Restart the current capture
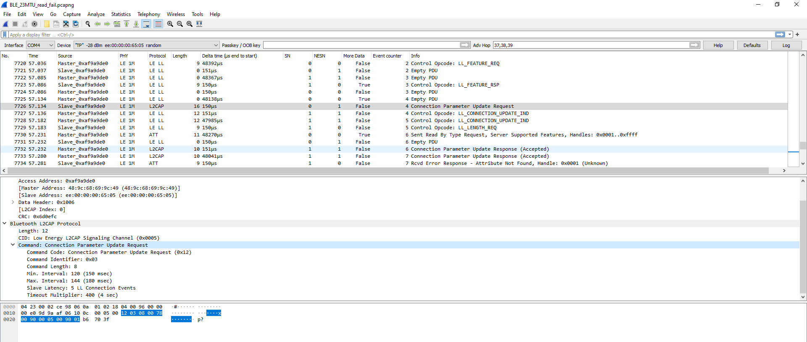The width and height of the screenshot is (807, 342). point(25,24)
